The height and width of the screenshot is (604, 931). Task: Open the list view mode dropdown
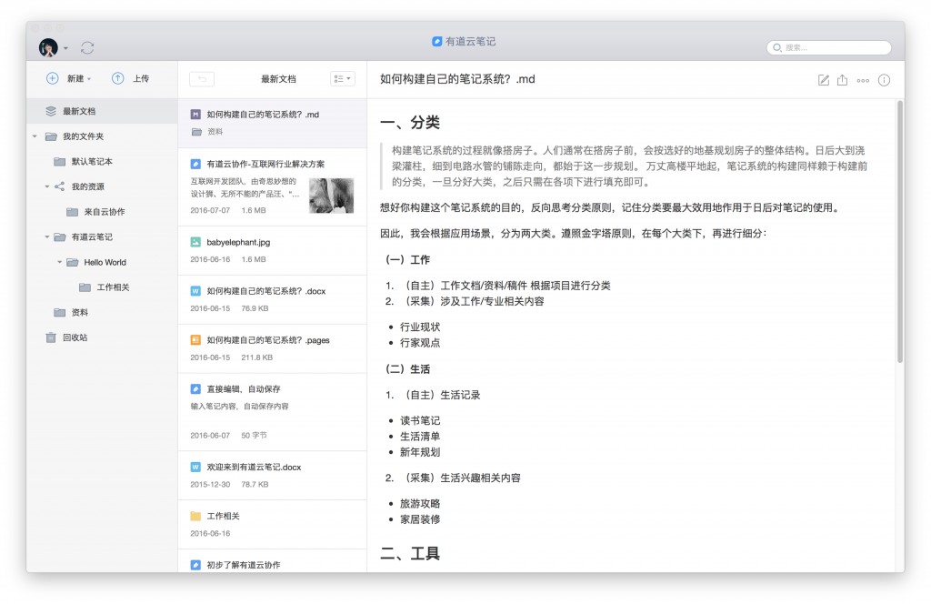point(343,79)
